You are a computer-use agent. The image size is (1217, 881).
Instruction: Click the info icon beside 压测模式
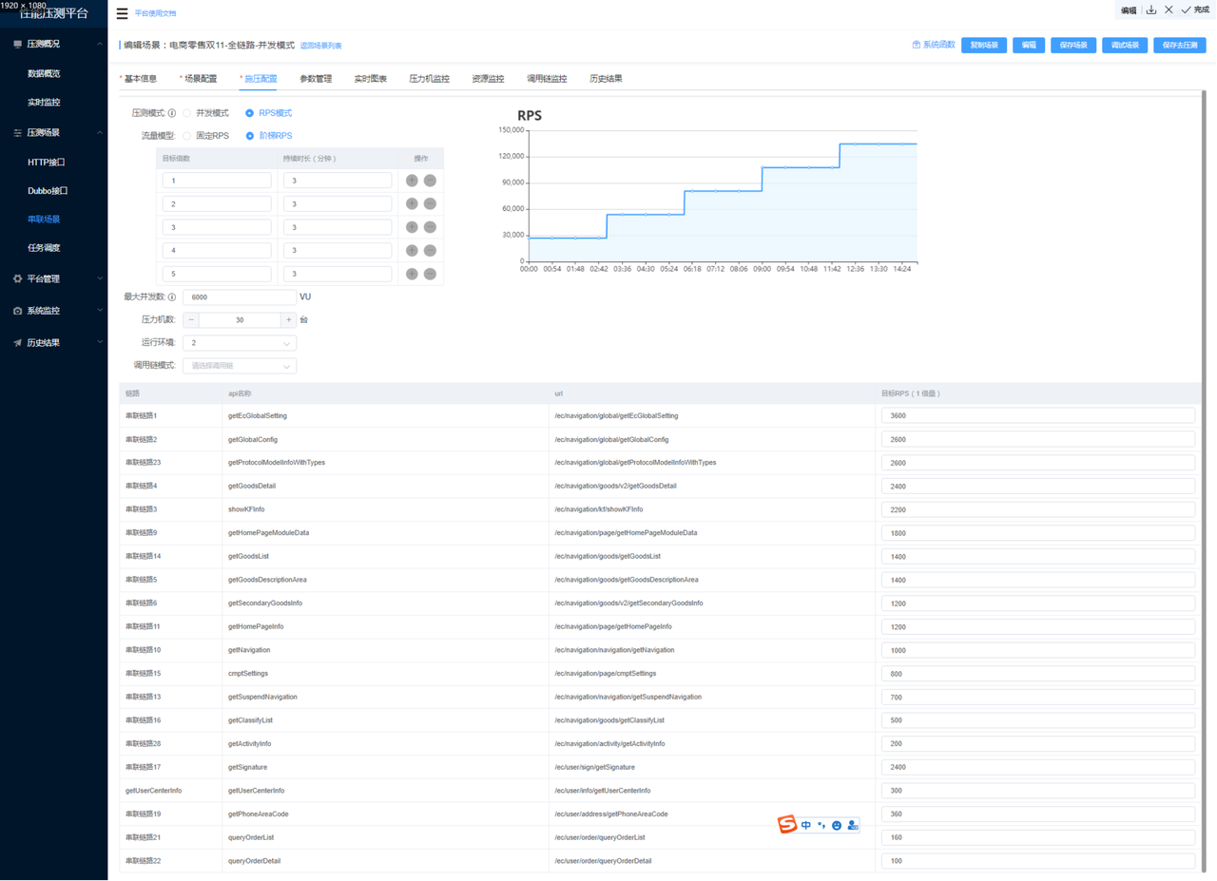(172, 113)
